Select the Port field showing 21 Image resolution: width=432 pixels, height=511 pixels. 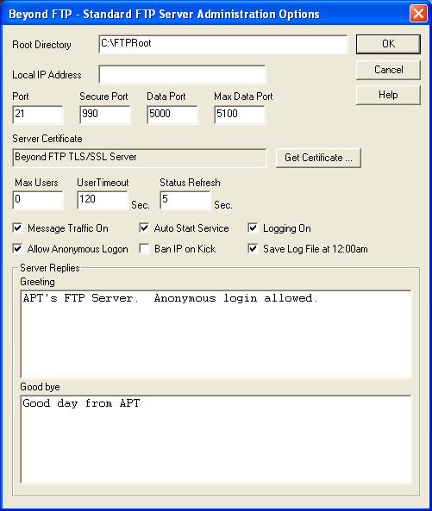tap(38, 115)
